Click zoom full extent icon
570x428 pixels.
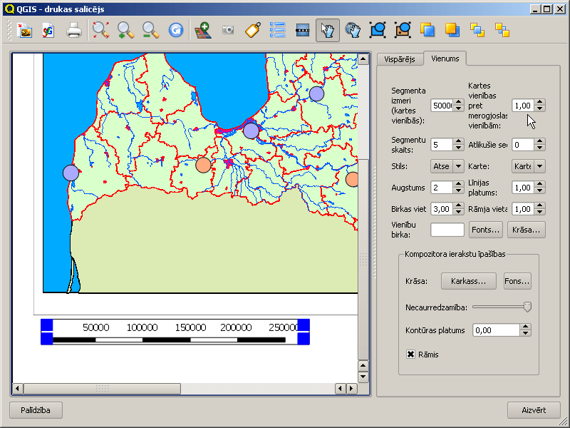100,31
